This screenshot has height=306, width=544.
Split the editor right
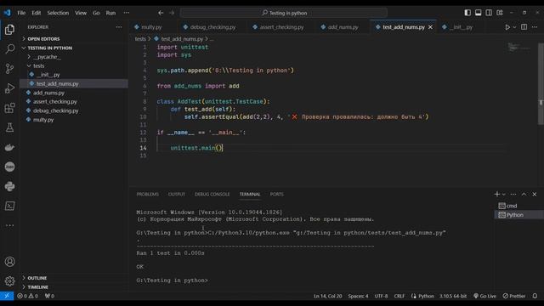(524, 27)
